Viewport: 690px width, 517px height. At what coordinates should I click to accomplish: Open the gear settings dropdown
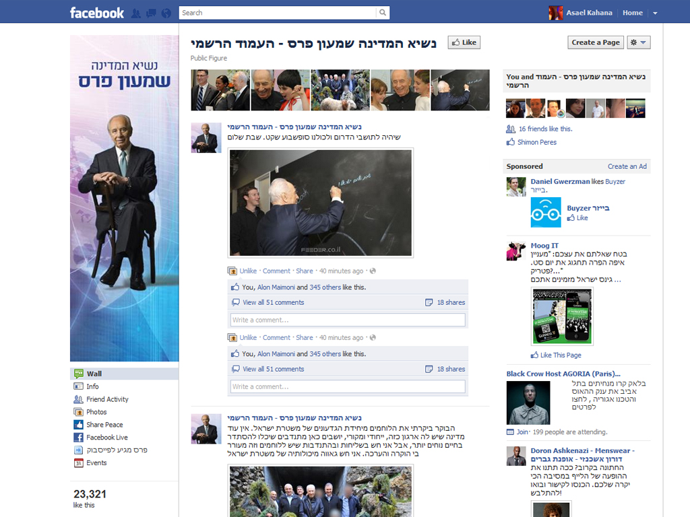(639, 42)
